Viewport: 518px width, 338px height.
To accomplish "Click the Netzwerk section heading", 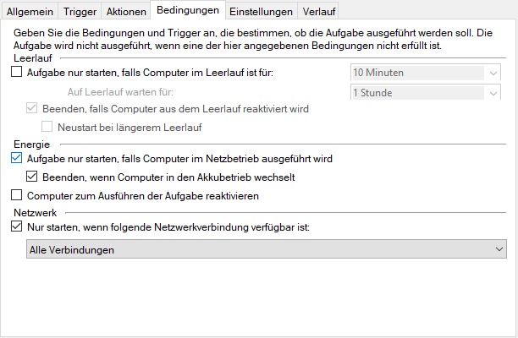I will click(33, 213).
